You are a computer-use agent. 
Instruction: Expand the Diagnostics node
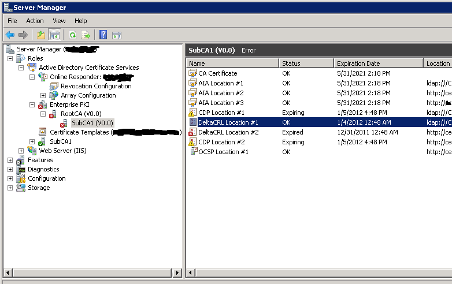(10, 170)
